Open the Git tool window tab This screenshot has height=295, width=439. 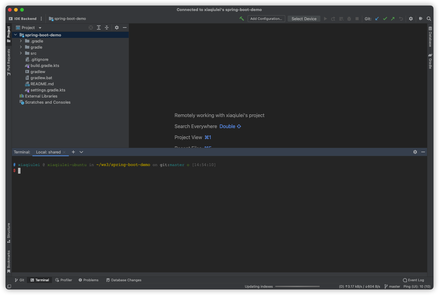[20, 280]
